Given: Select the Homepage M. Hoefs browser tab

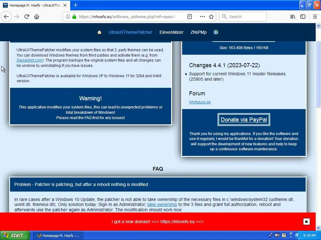Looking at the screenshot, I should [x=35, y=5].
